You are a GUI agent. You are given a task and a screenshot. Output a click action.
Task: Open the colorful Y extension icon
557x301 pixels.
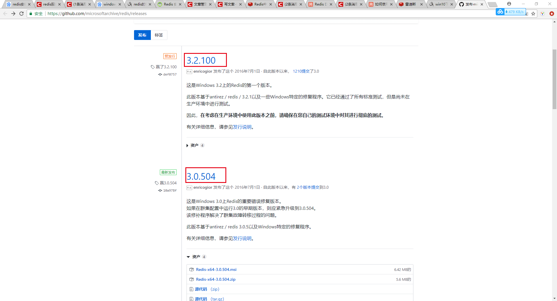pos(542,14)
